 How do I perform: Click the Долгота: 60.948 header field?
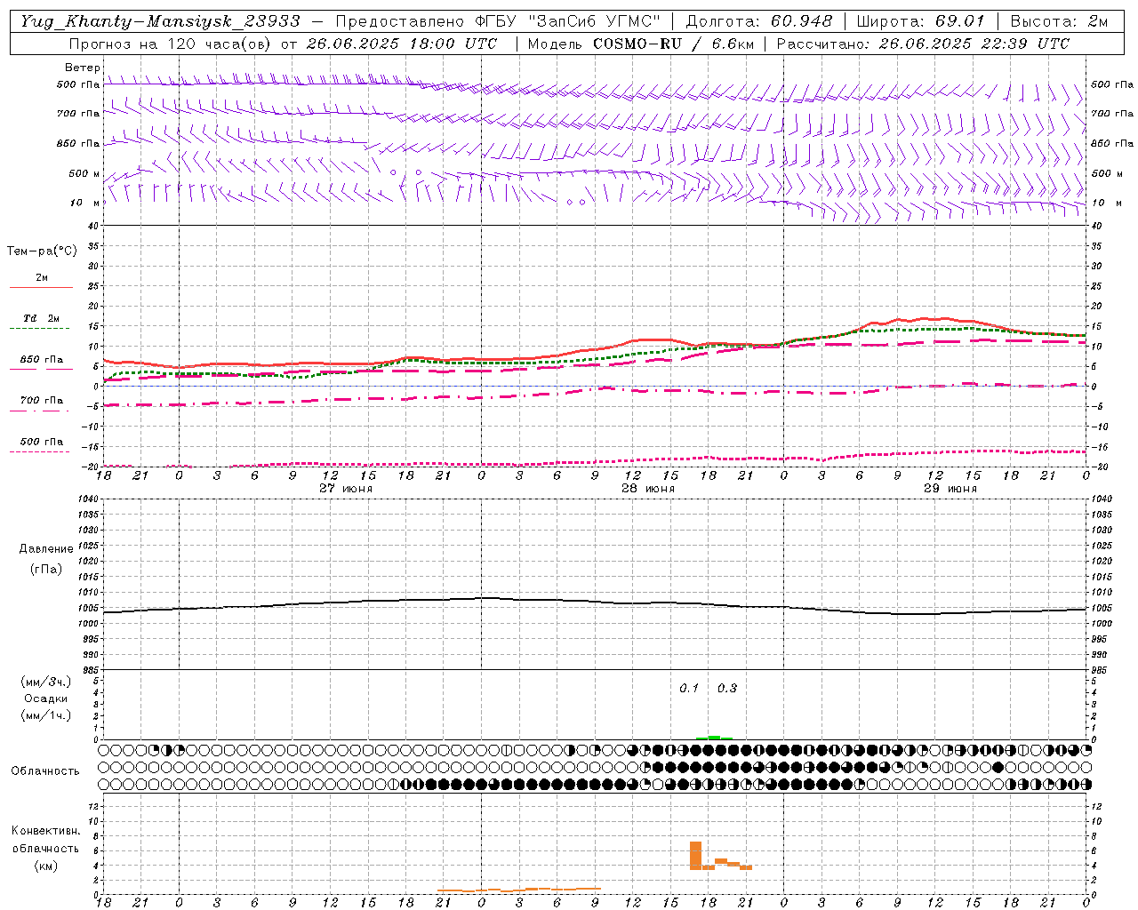(759, 21)
